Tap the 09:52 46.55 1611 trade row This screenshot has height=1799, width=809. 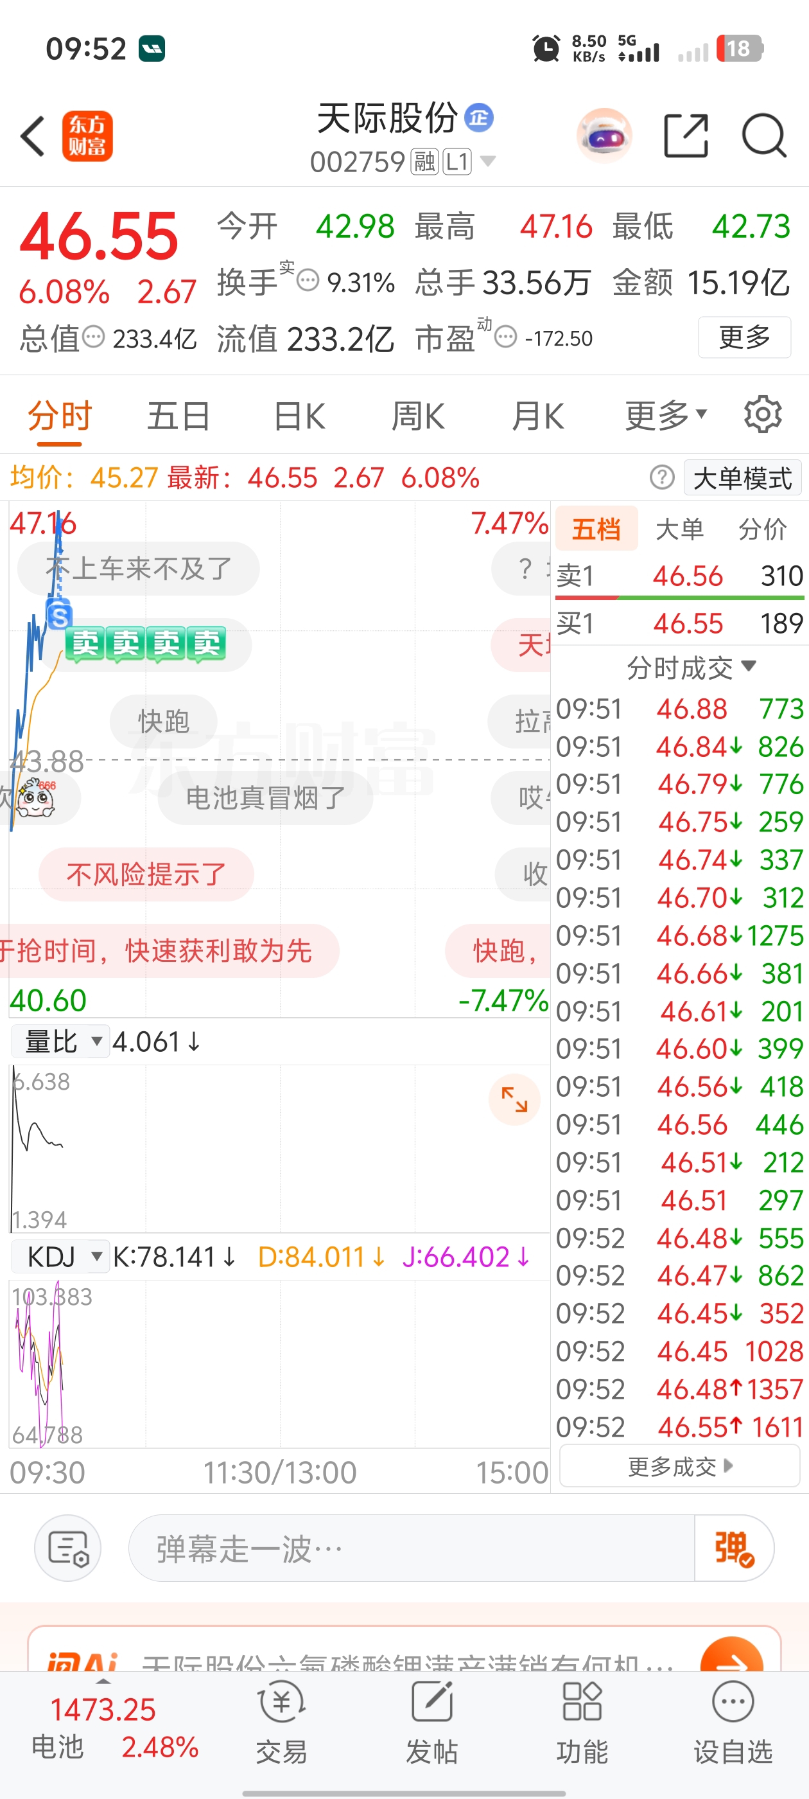680,1426
